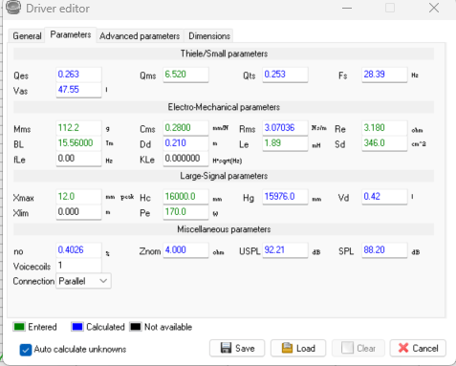Viewport: 456px width, 366px height.
Task: Click the KLe field showing 0.000000
Action: (185, 159)
